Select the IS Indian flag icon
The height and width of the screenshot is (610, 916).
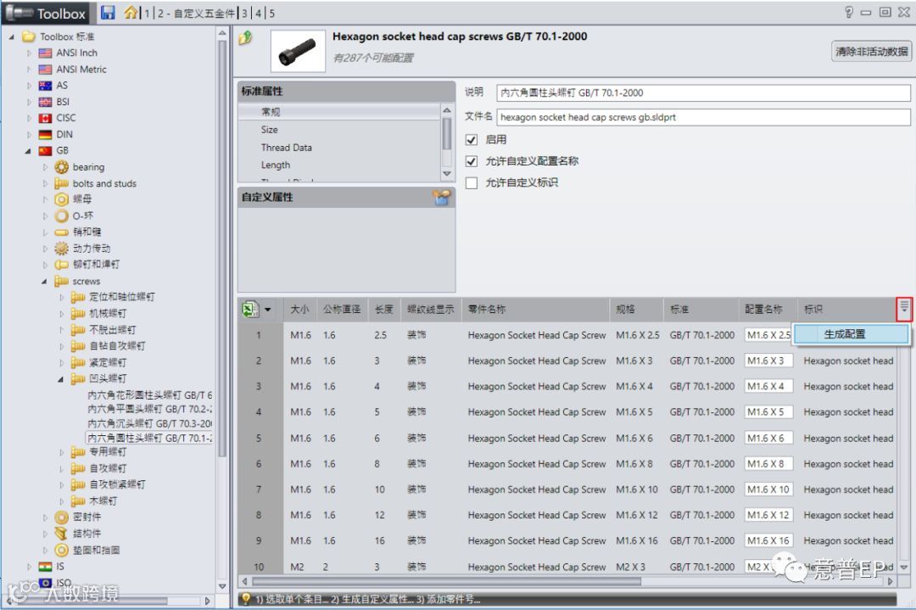[x=45, y=567]
